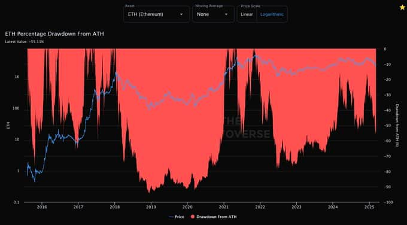Click the 2021 label on the time axis
407x225 pixels.
224,207
